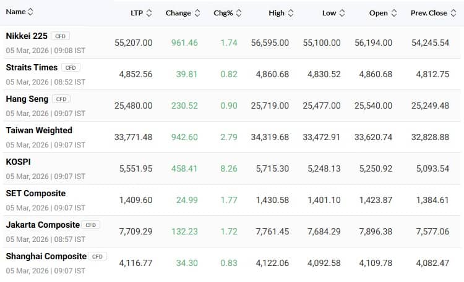Open the Shanghai Composite index link

tap(46, 256)
